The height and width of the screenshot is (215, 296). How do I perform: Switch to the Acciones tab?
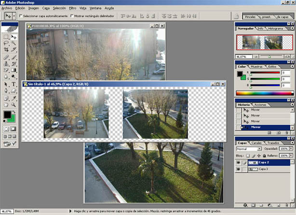pos(260,105)
